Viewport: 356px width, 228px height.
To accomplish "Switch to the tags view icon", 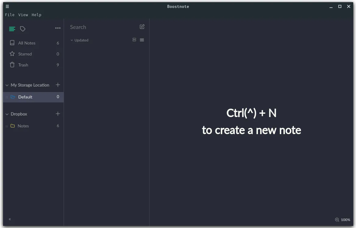I will (23, 29).
